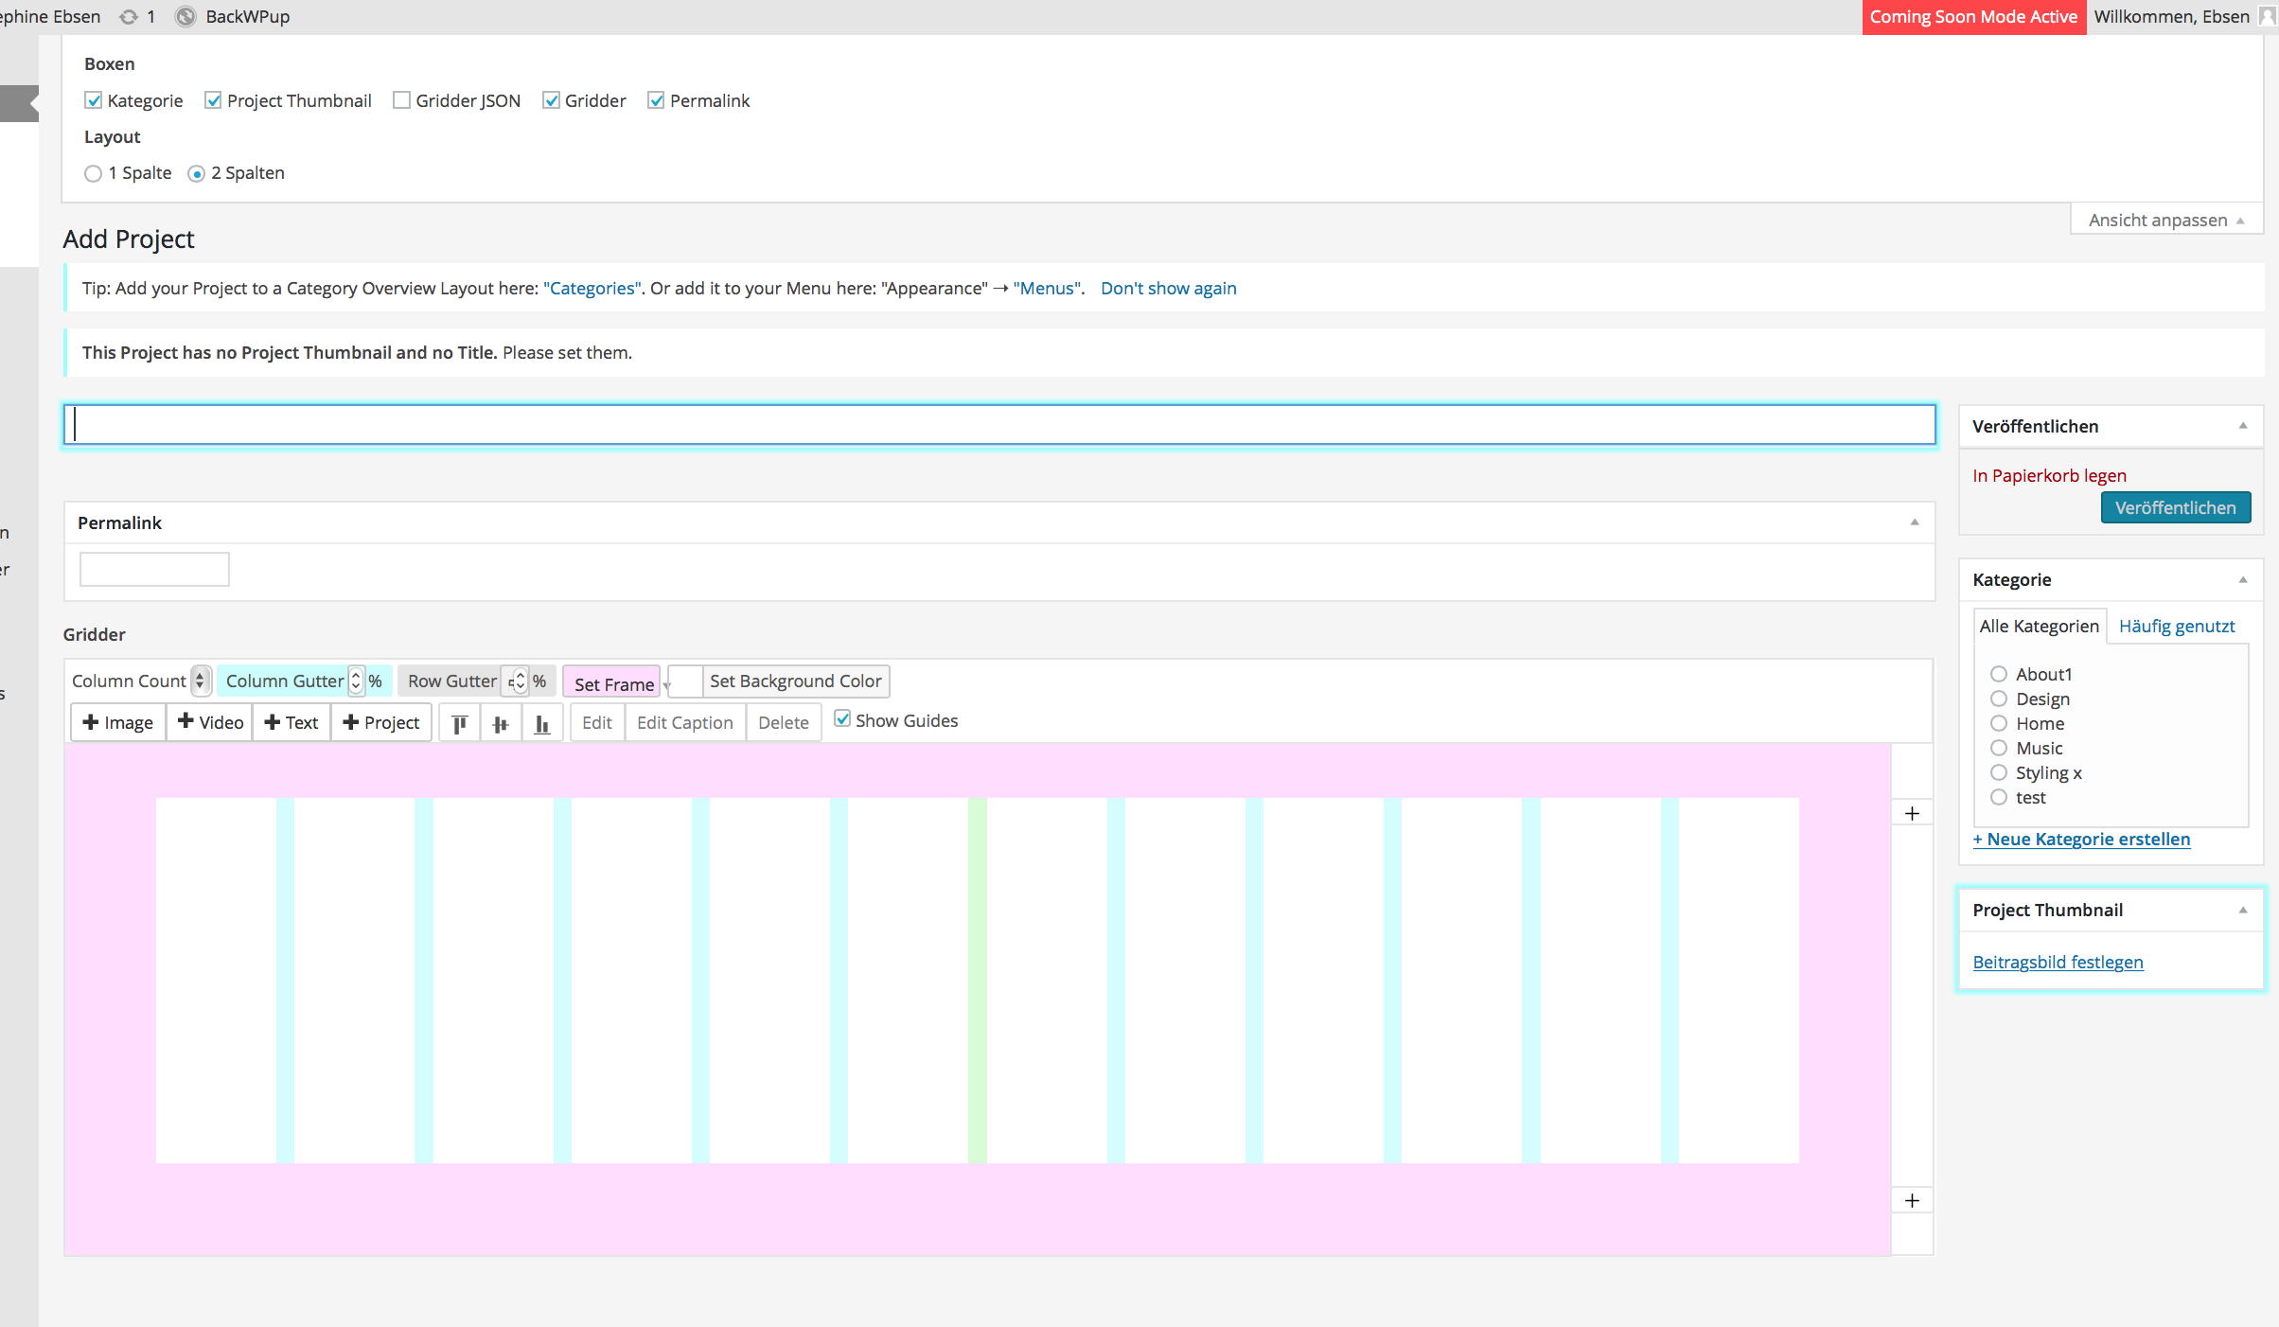This screenshot has height=1327, width=2279.
Task: Collapse the Project Thumbnail box
Action: click(x=2242, y=911)
